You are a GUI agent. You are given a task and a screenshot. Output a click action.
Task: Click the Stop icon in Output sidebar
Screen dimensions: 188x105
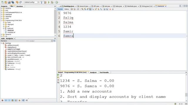[58, 80]
